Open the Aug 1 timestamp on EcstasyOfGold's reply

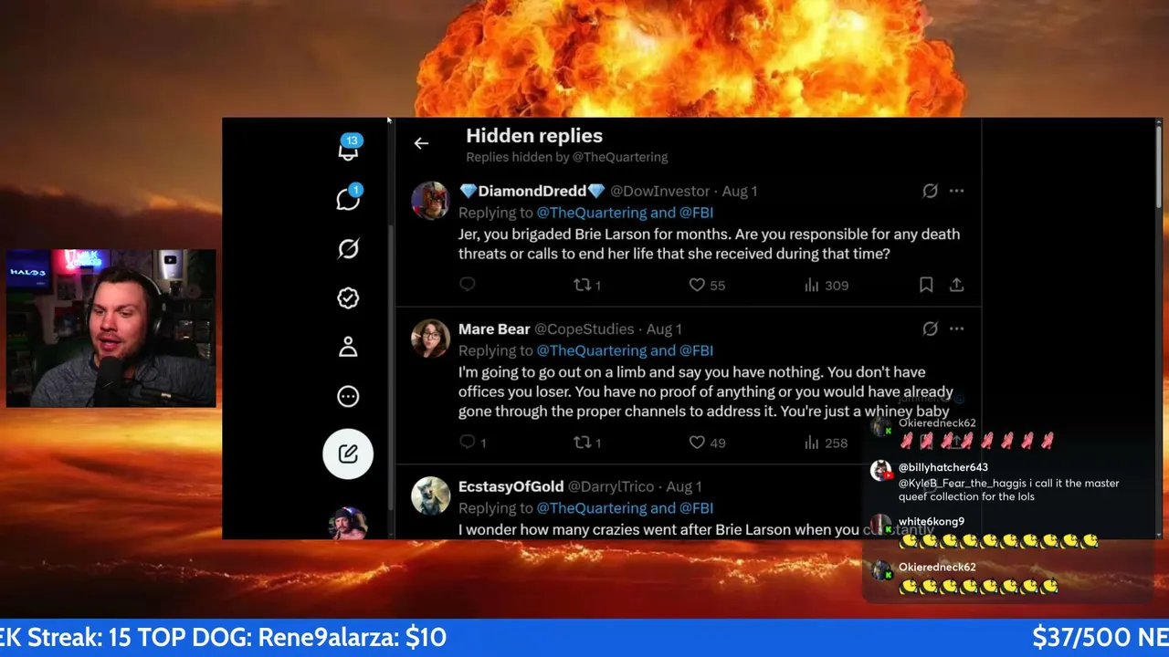tap(684, 486)
